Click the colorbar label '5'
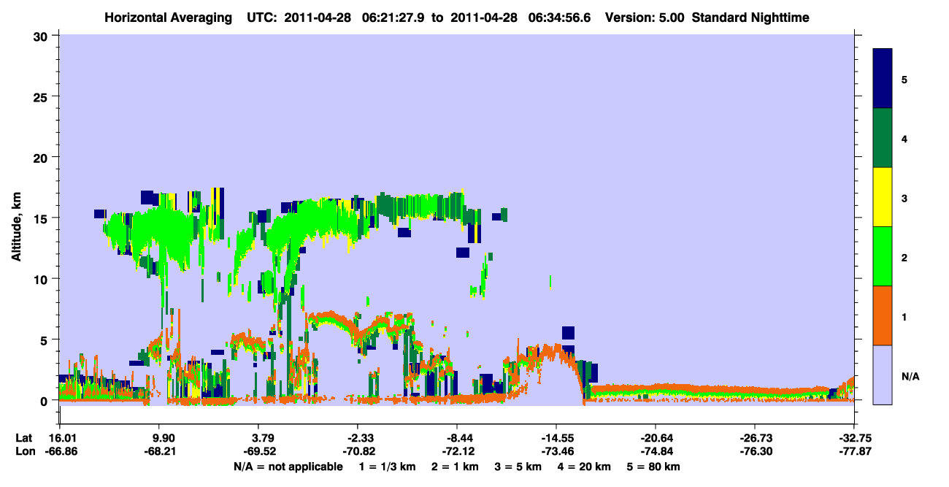The image size is (949, 487). point(904,79)
